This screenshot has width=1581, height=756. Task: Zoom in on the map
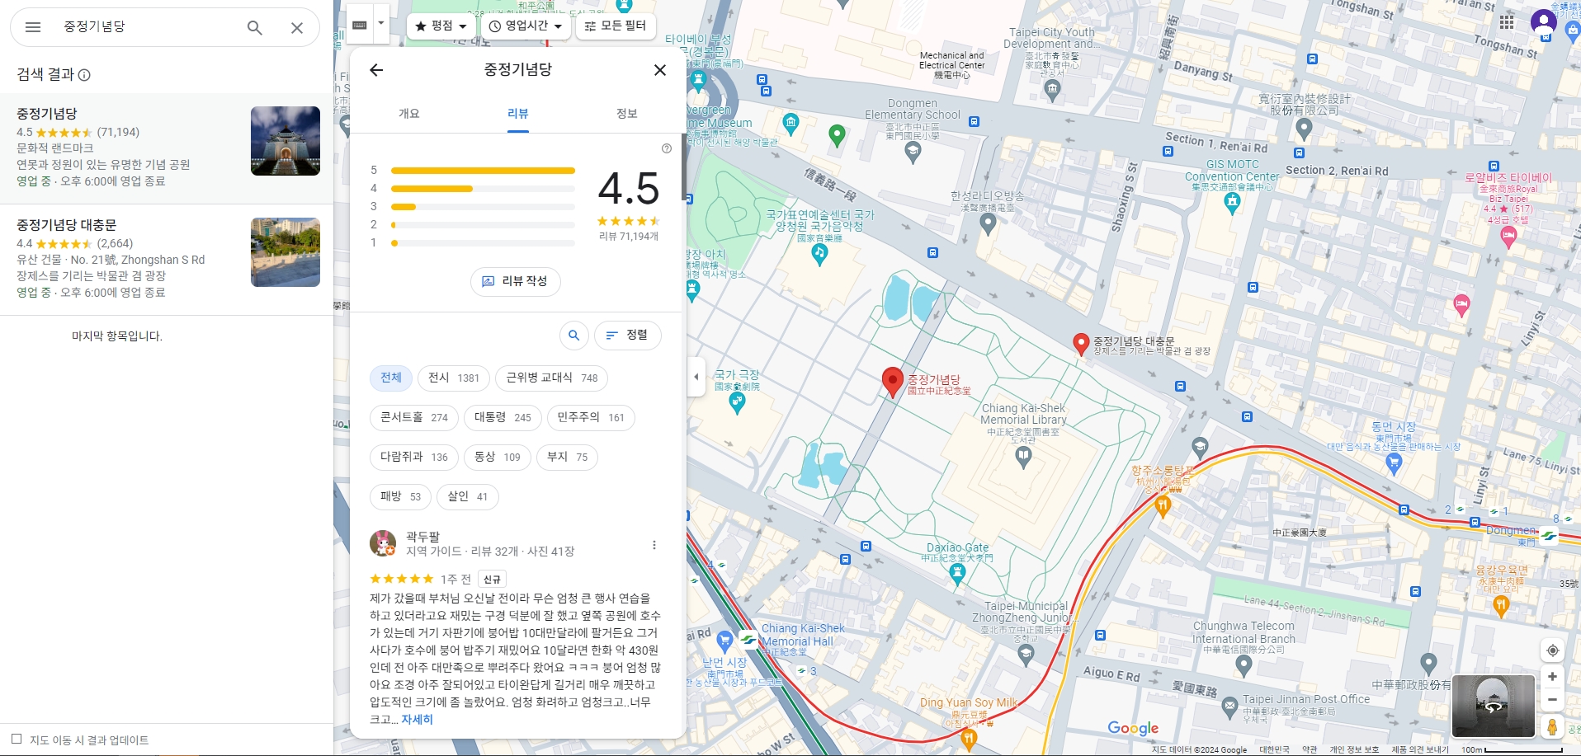coord(1552,677)
